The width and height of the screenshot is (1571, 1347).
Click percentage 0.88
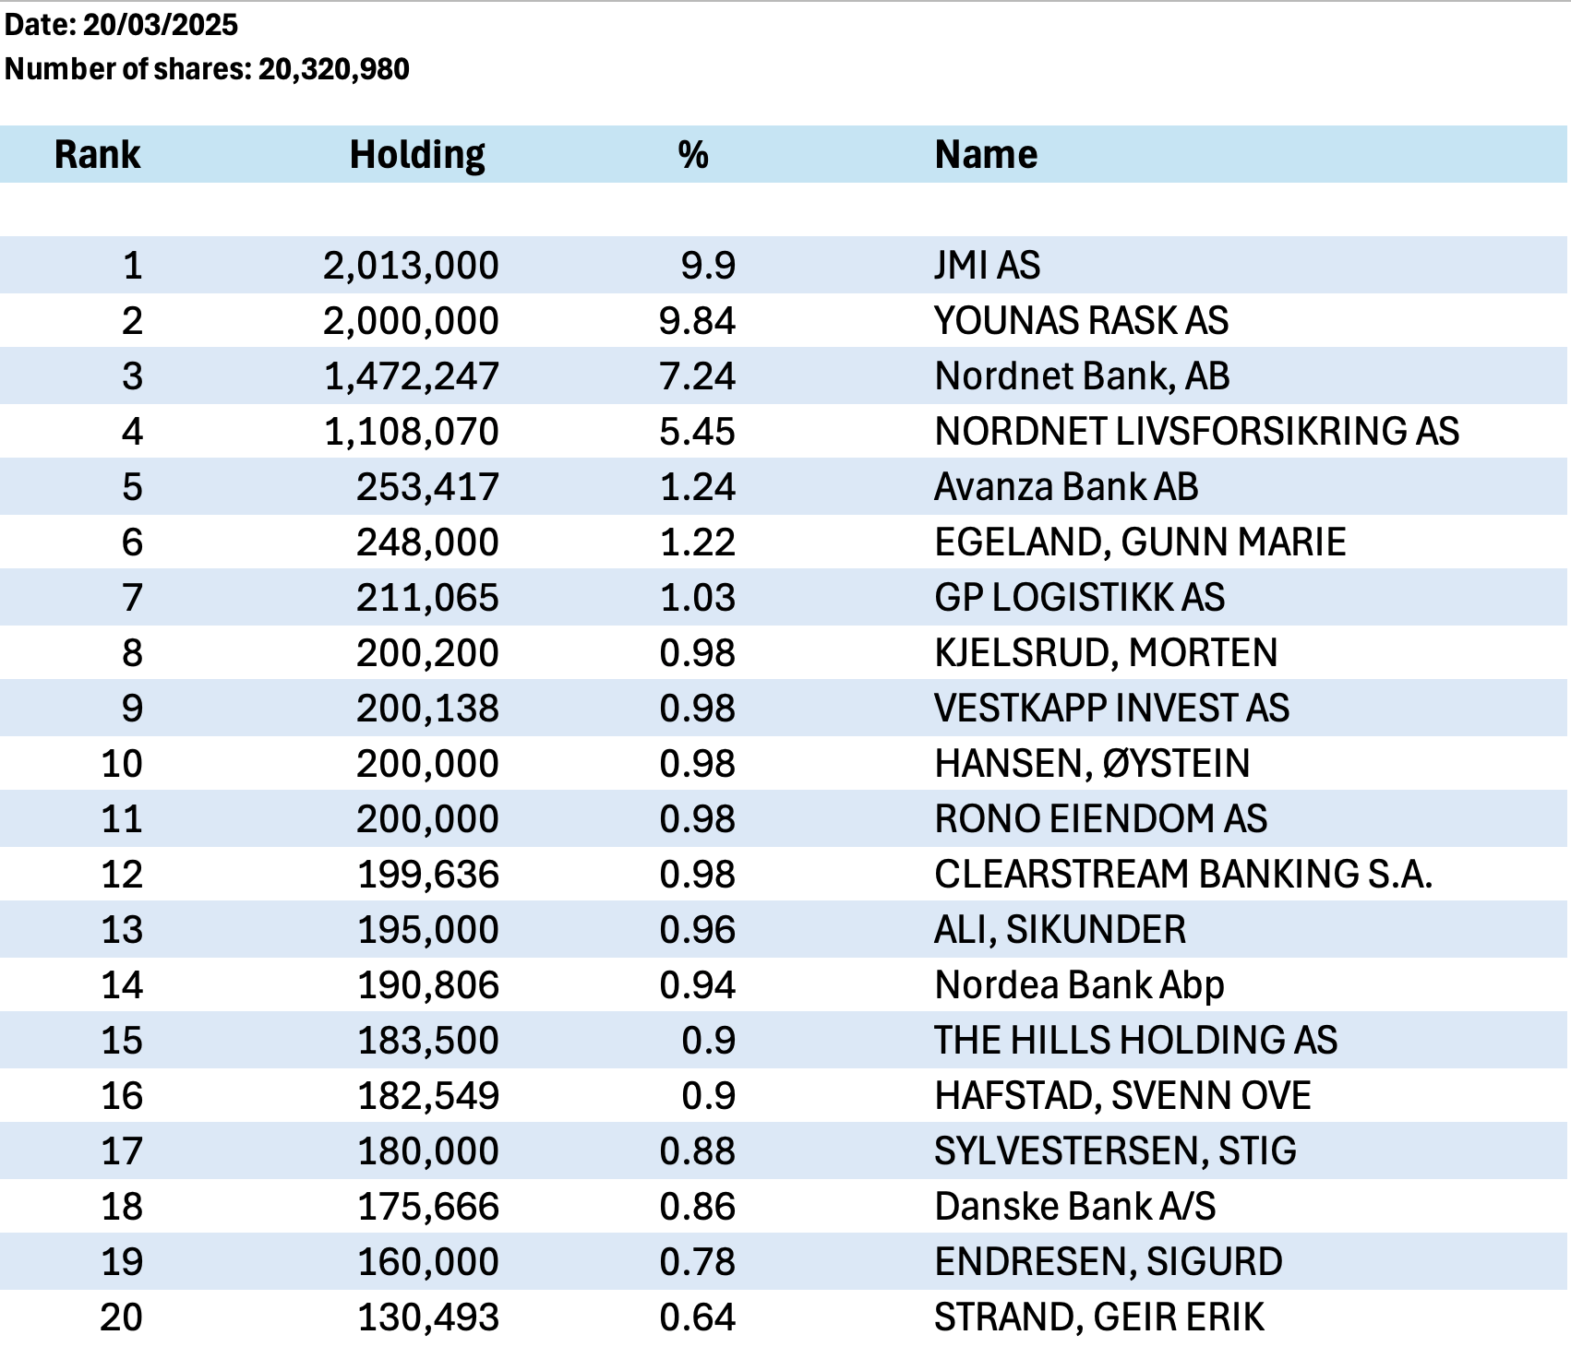pyautogui.click(x=697, y=1151)
